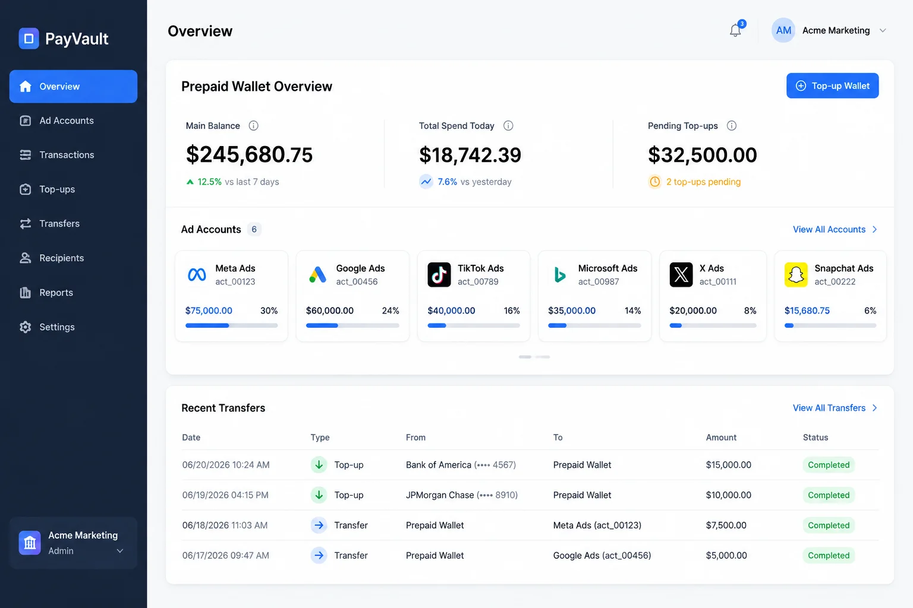This screenshot has width=913, height=608.
Task: Click the $20,000.00 X Ads balance
Action: tap(693, 311)
